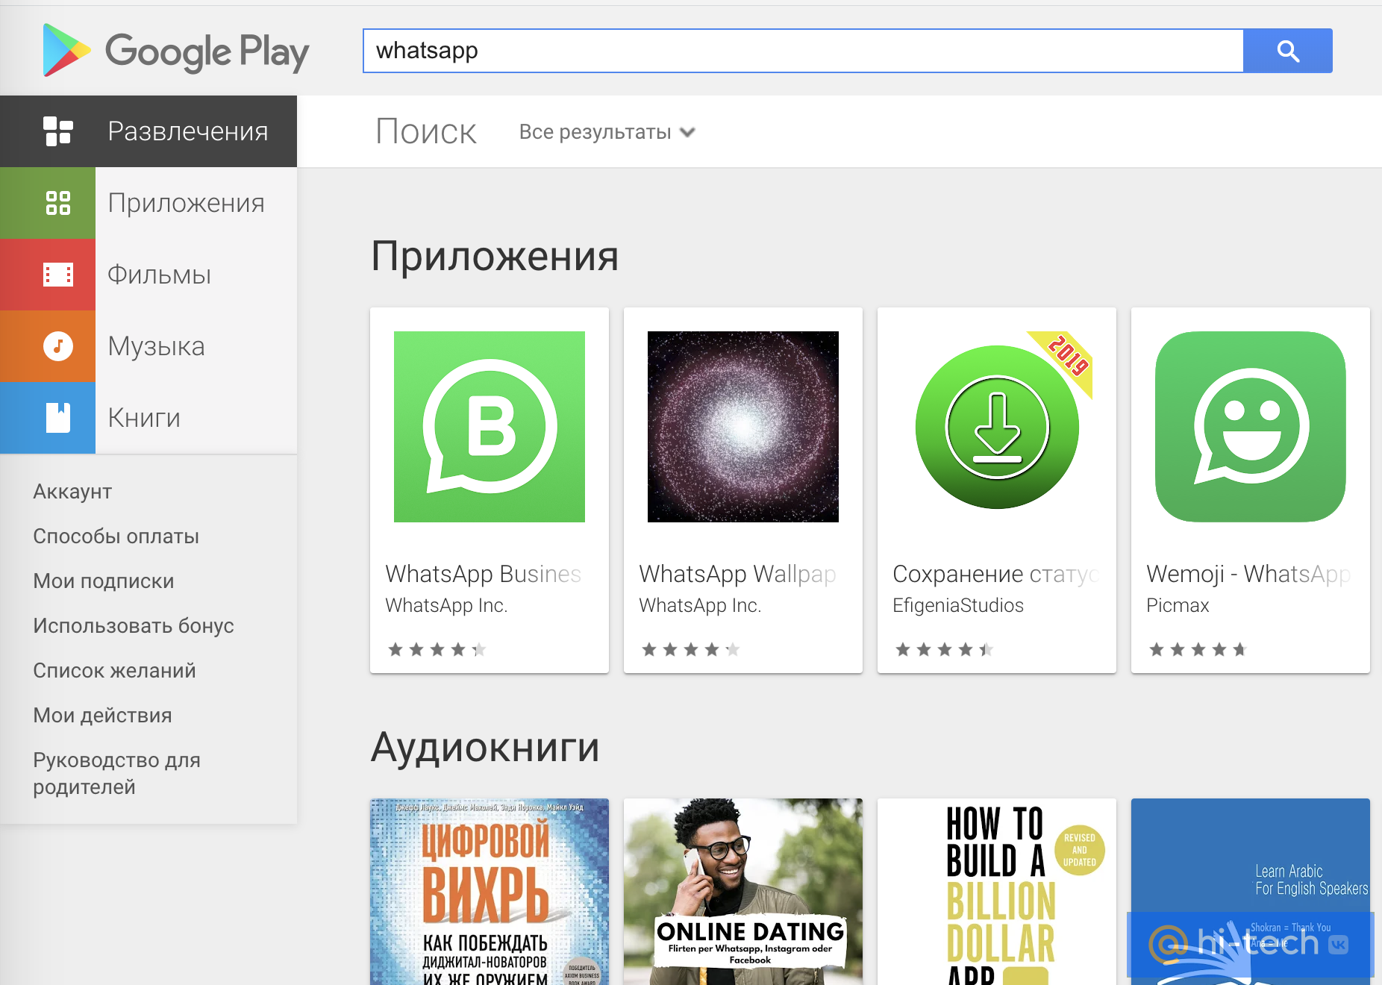Open Руководство для родителей
Screen dimensions: 1382x985
(116, 774)
